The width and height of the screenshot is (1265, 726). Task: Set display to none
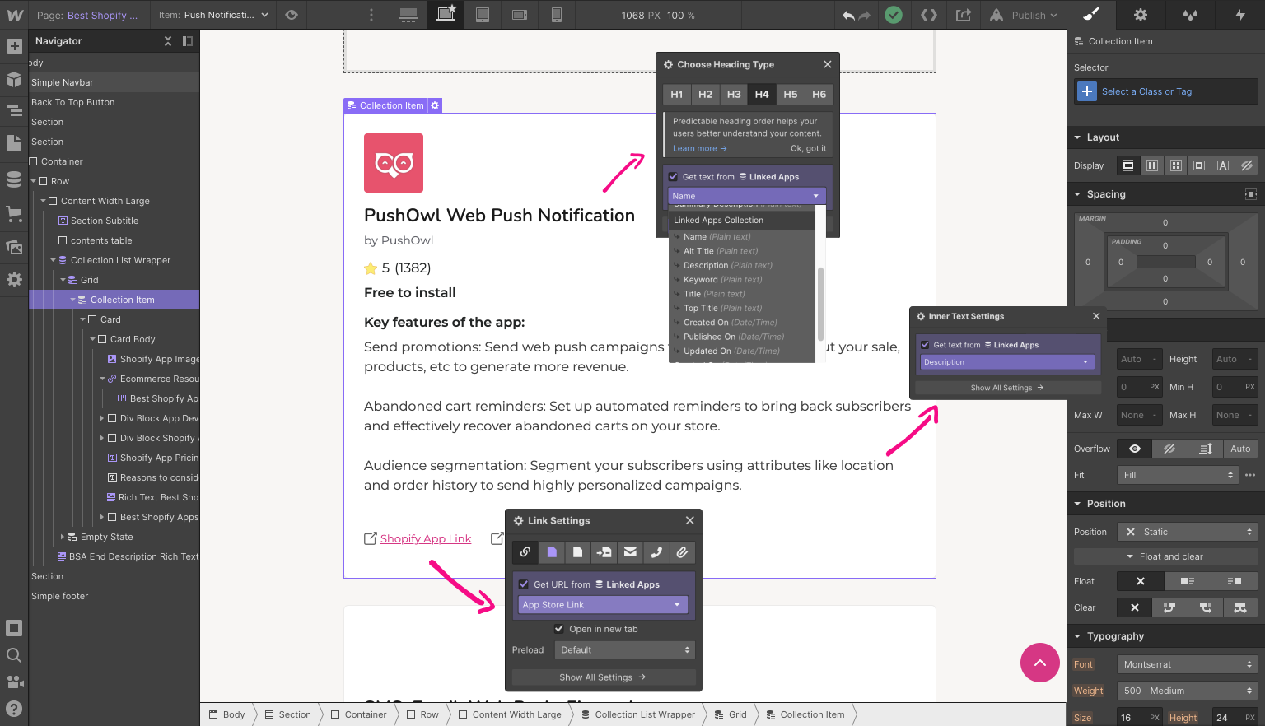tap(1247, 165)
